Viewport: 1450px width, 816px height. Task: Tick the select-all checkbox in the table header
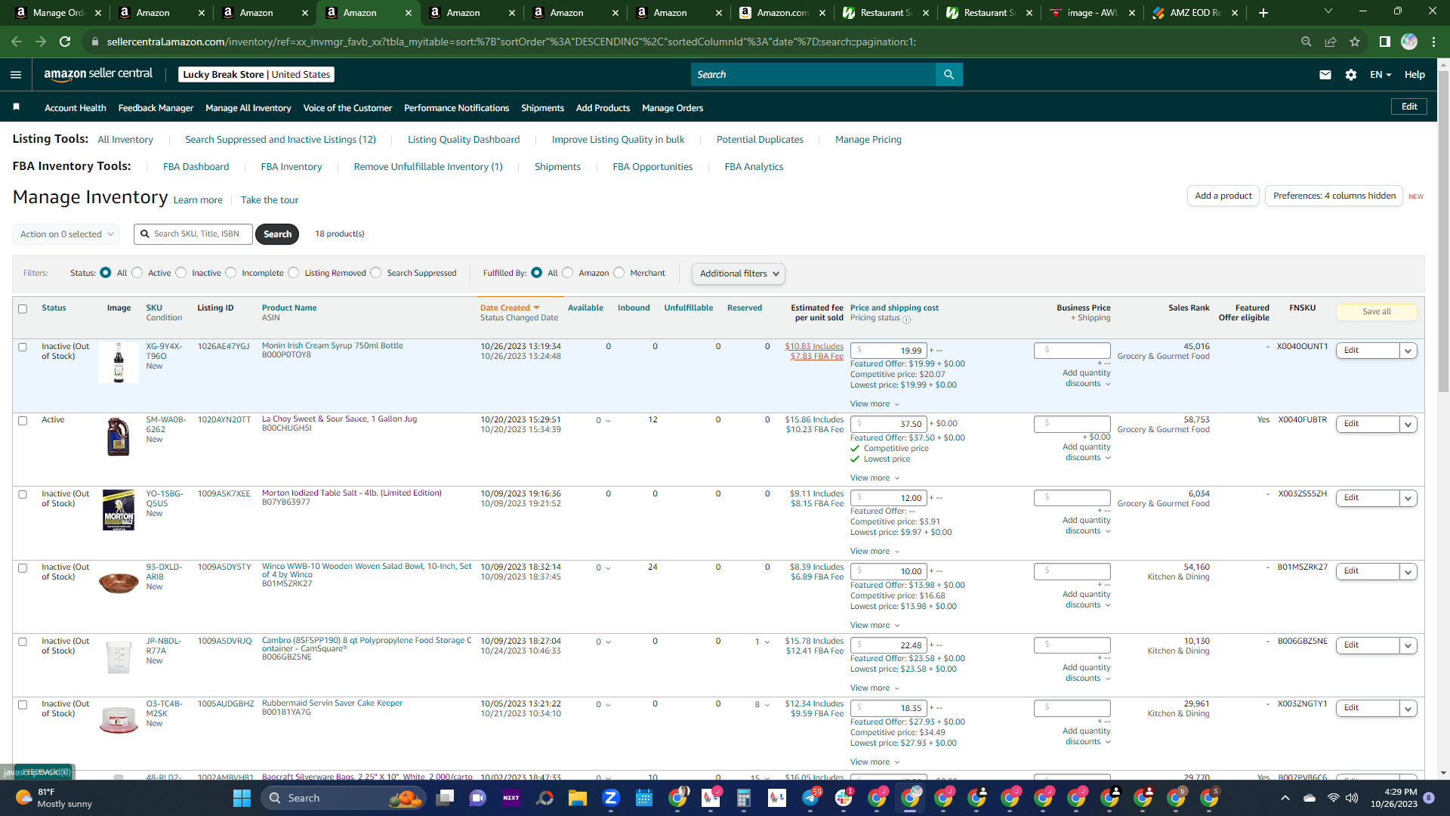[23, 309]
